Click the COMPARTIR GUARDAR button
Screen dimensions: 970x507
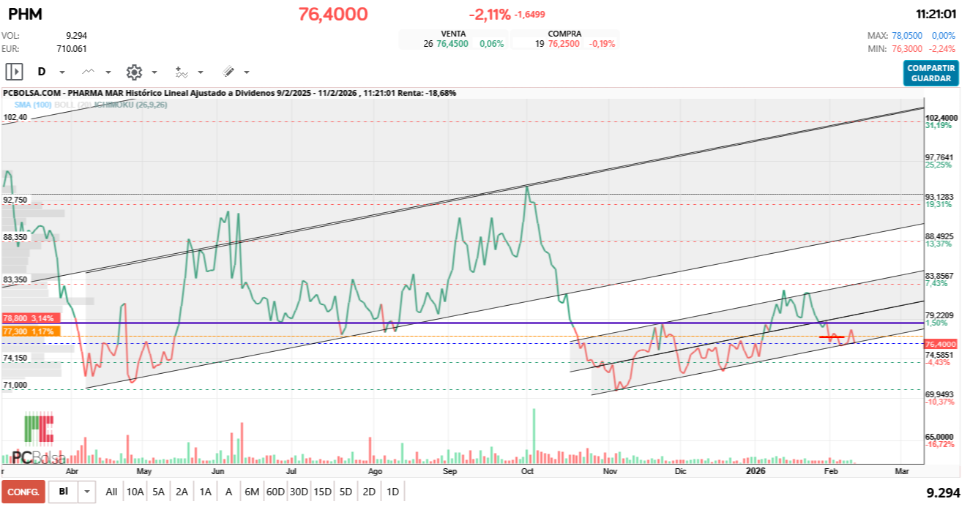pos(930,73)
